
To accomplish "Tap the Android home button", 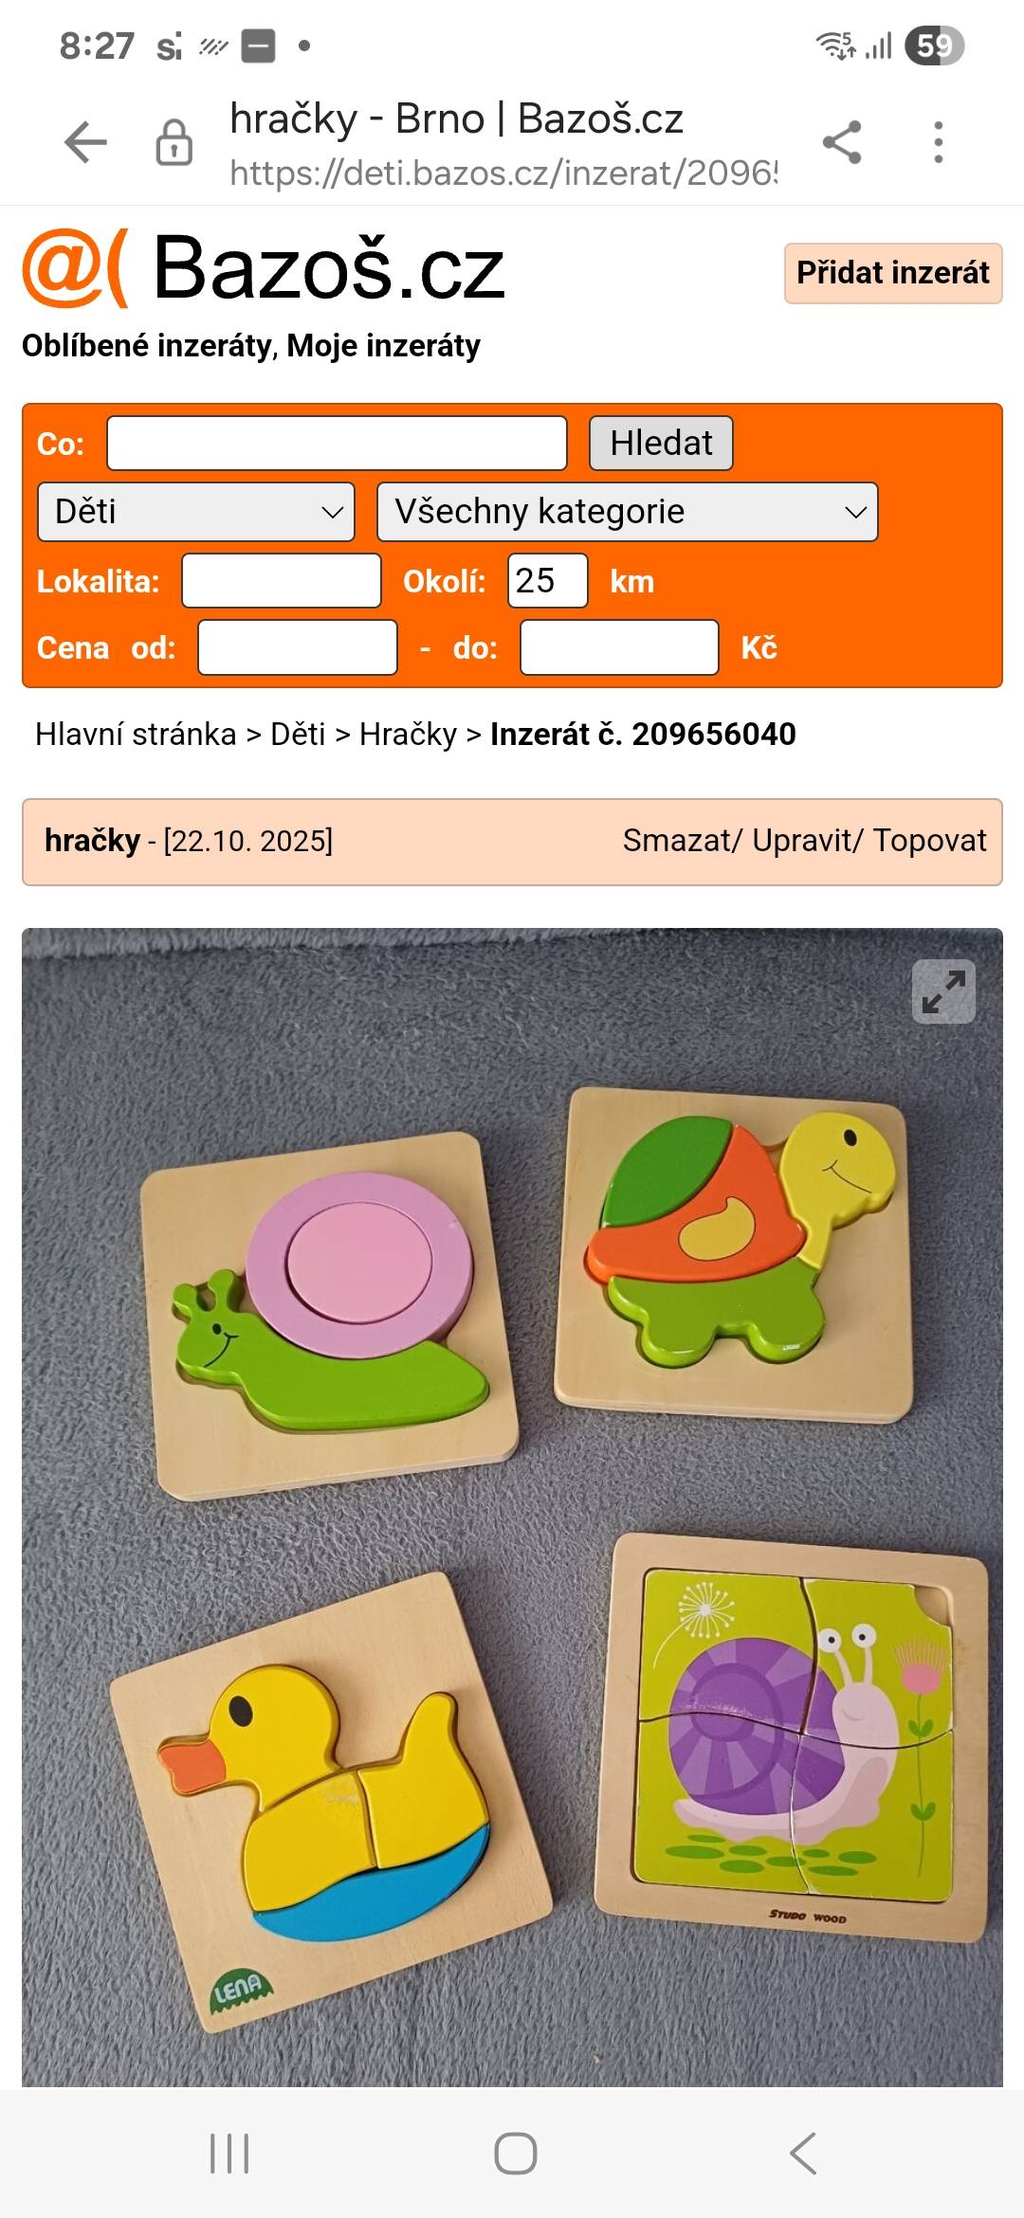I will 516,2154.
